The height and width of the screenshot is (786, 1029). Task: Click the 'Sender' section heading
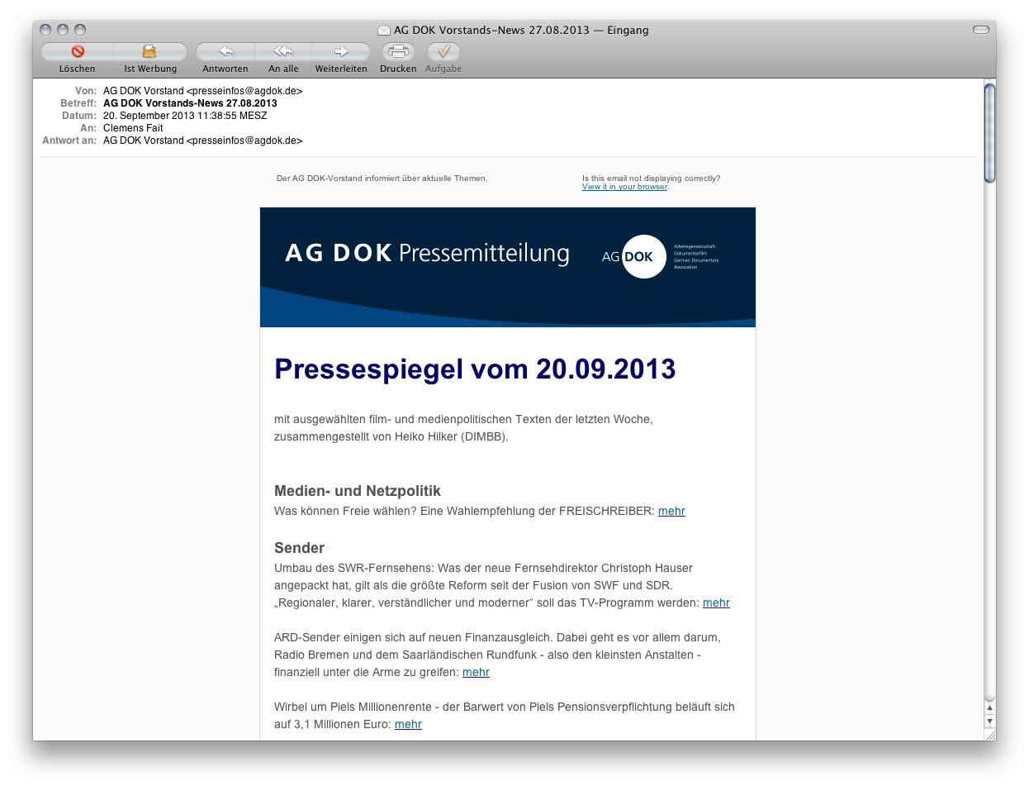click(x=299, y=548)
